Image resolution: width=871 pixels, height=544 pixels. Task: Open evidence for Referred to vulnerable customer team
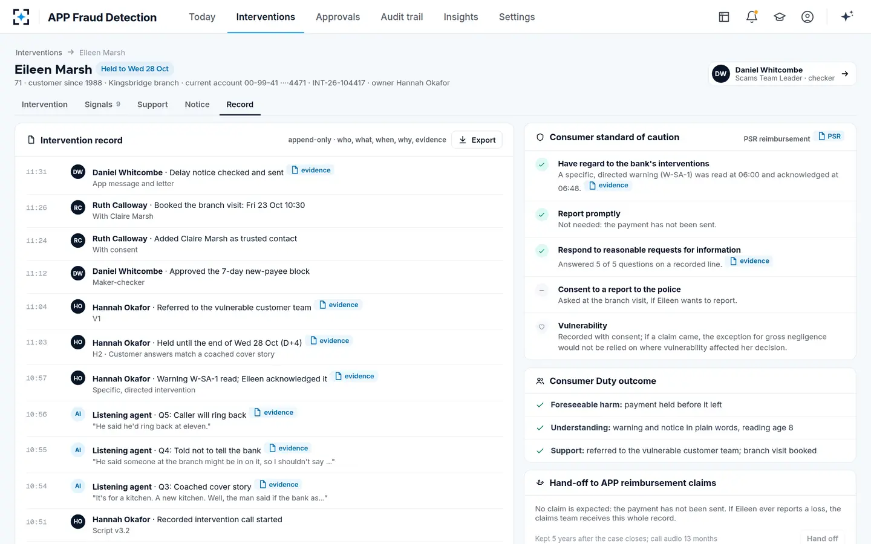[339, 305]
